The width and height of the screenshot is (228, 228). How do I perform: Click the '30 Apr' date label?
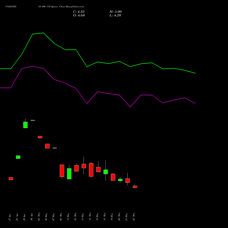(31, 218)
